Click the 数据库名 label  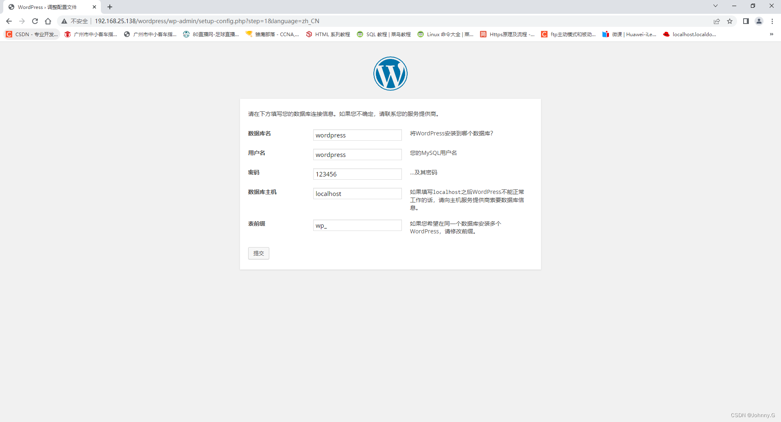260,133
